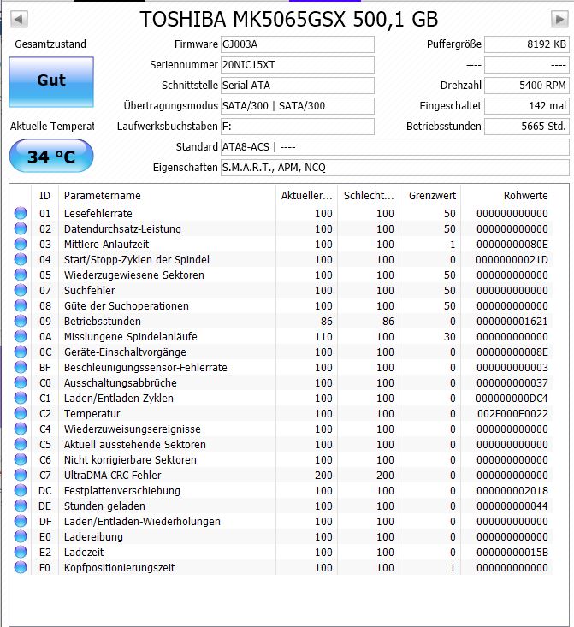Select status icon for Laden/Entladen-Wiederholungen
The height and width of the screenshot is (627, 574).
[x=21, y=521]
